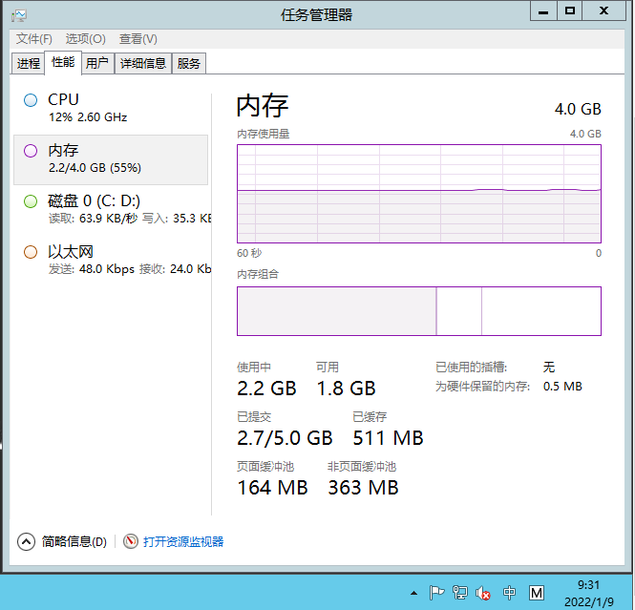The image size is (635, 610).
Task: Open the 服务 tab
Action: [x=189, y=64]
